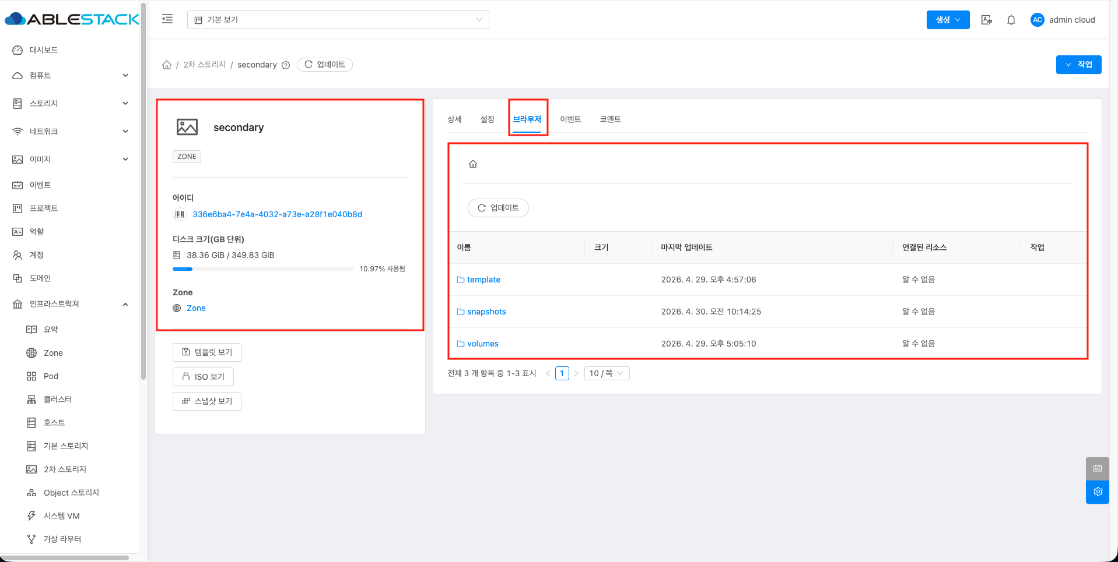The width and height of the screenshot is (1118, 562).
Task: Open 호스트 in sidebar
Action: pyautogui.click(x=54, y=423)
